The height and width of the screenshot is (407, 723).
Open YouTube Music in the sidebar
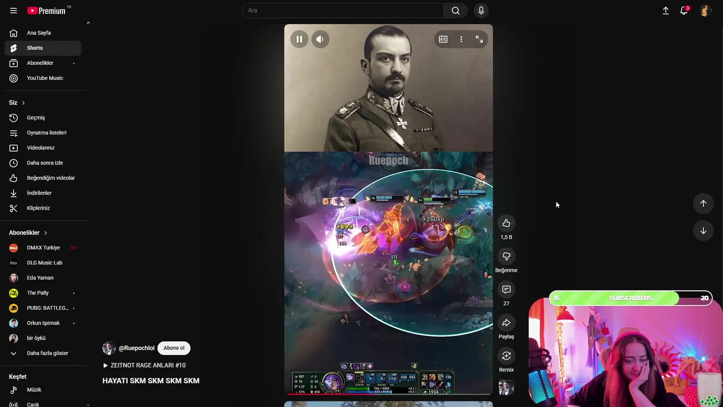pyautogui.click(x=43, y=78)
